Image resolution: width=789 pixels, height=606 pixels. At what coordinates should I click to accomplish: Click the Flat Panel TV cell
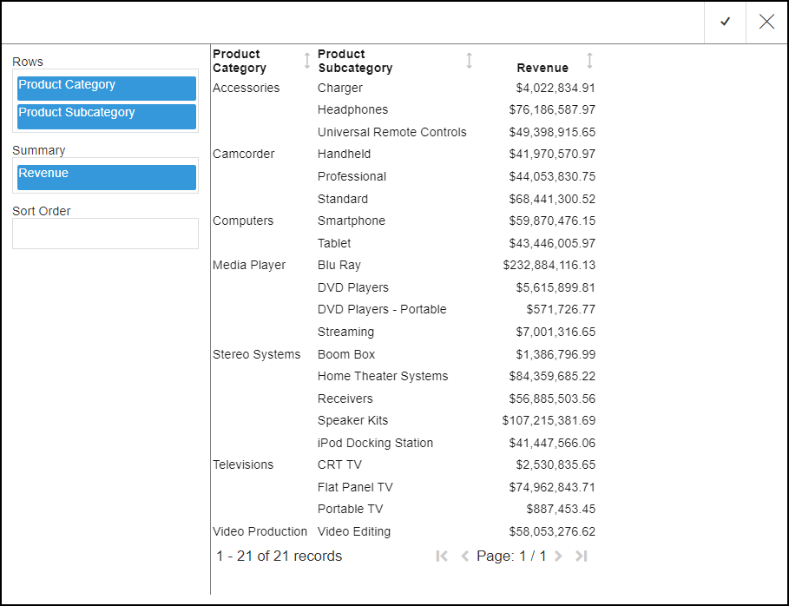coord(355,487)
